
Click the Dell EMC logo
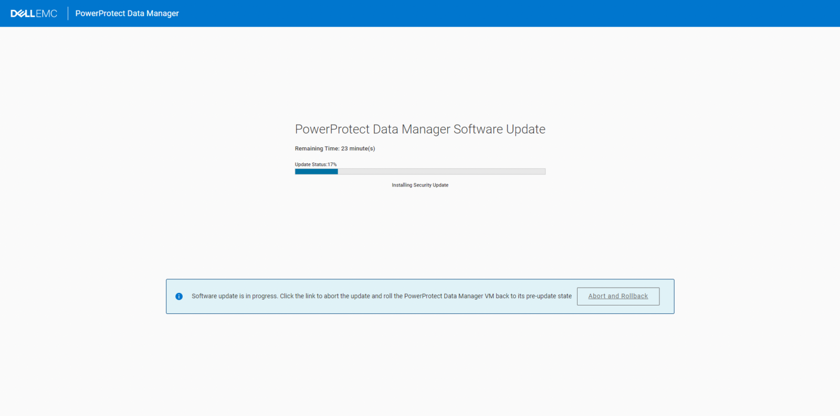(x=33, y=13)
